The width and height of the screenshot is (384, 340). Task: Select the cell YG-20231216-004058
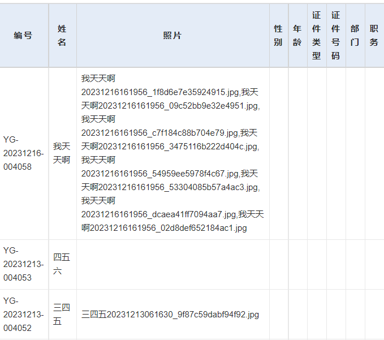[x=24, y=153]
